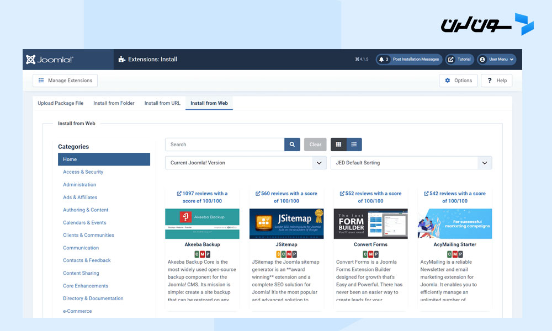Click AcyMailing Starter's green C badge
The image size is (552, 331).
[449, 254]
